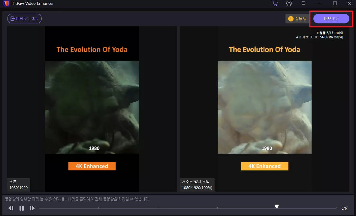
Task: Click the timeline playhead marker
Action: 277,206
